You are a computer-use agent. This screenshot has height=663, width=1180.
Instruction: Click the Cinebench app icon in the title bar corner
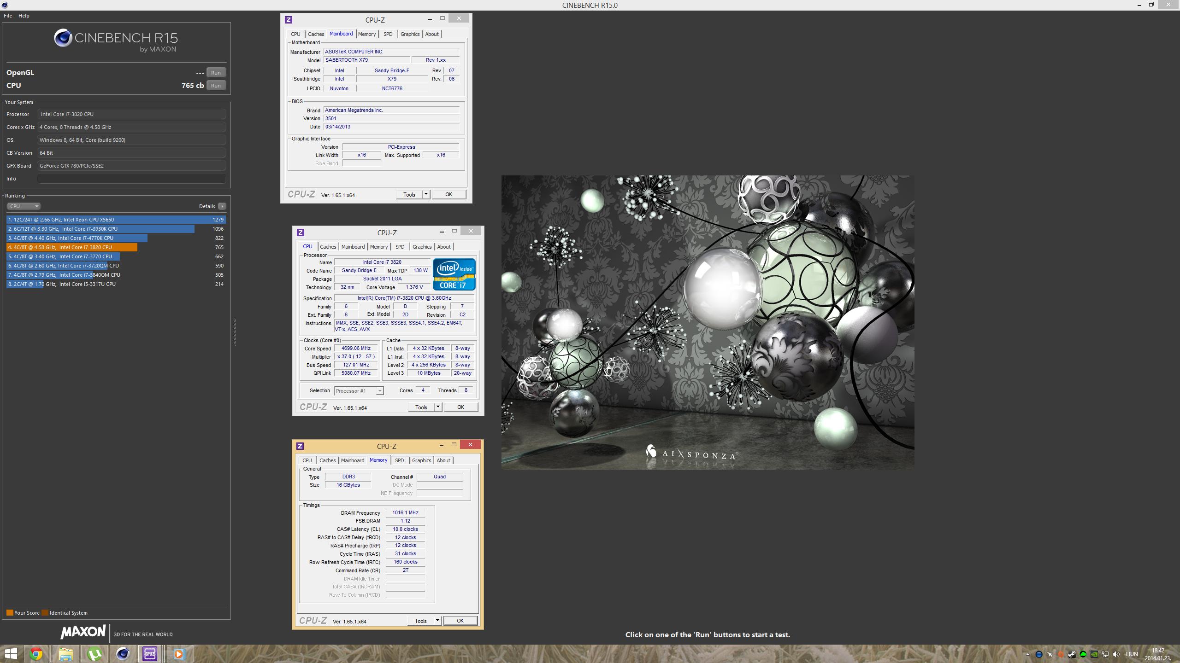[x=5, y=5]
